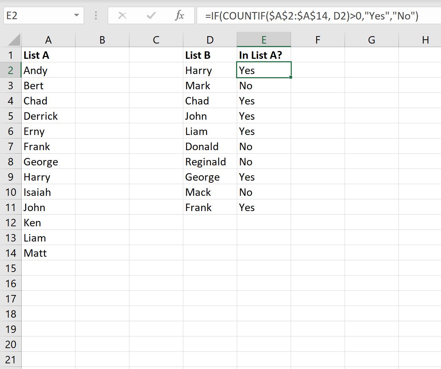Select column A header
The width and height of the screenshot is (441, 369).
48,39
